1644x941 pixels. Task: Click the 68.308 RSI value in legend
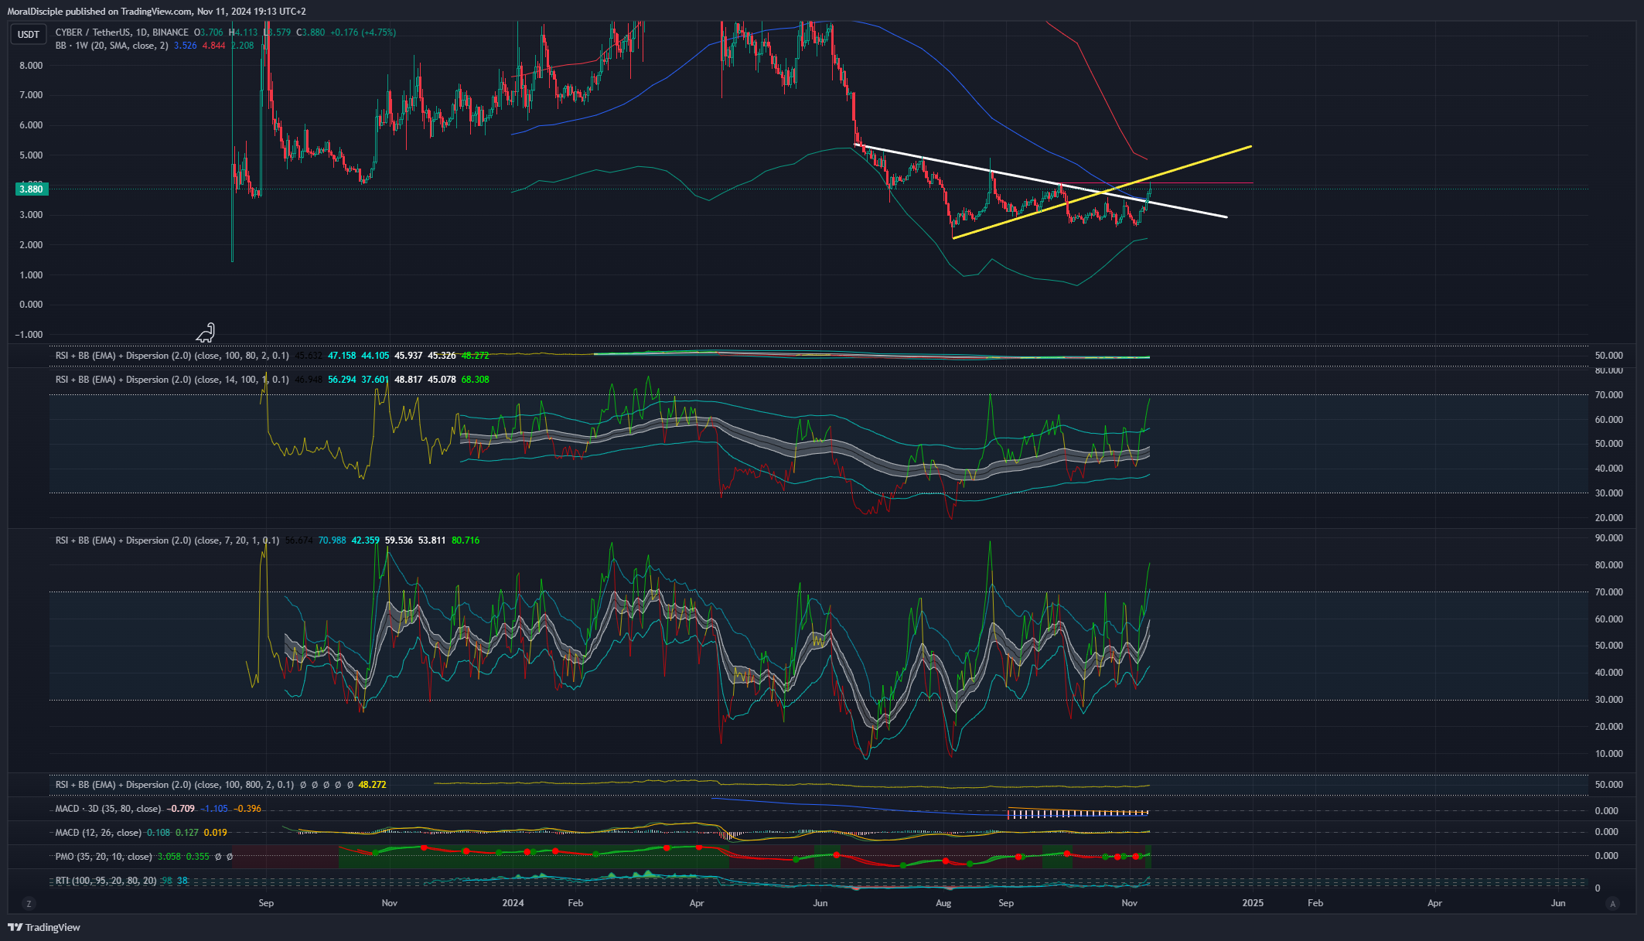click(x=475, y=380)
